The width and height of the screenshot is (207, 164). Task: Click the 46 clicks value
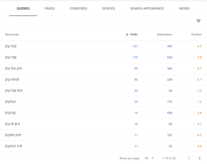(136, 80)
